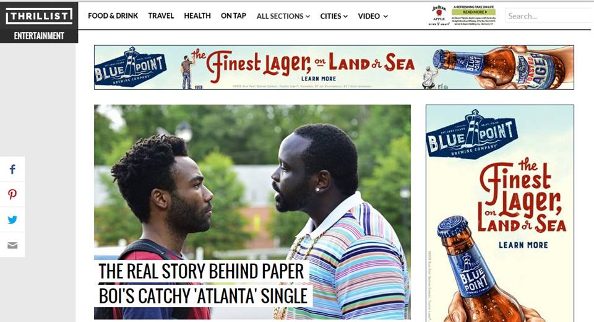
Task: Click the Entertainment section label
Action: [39, 36]
